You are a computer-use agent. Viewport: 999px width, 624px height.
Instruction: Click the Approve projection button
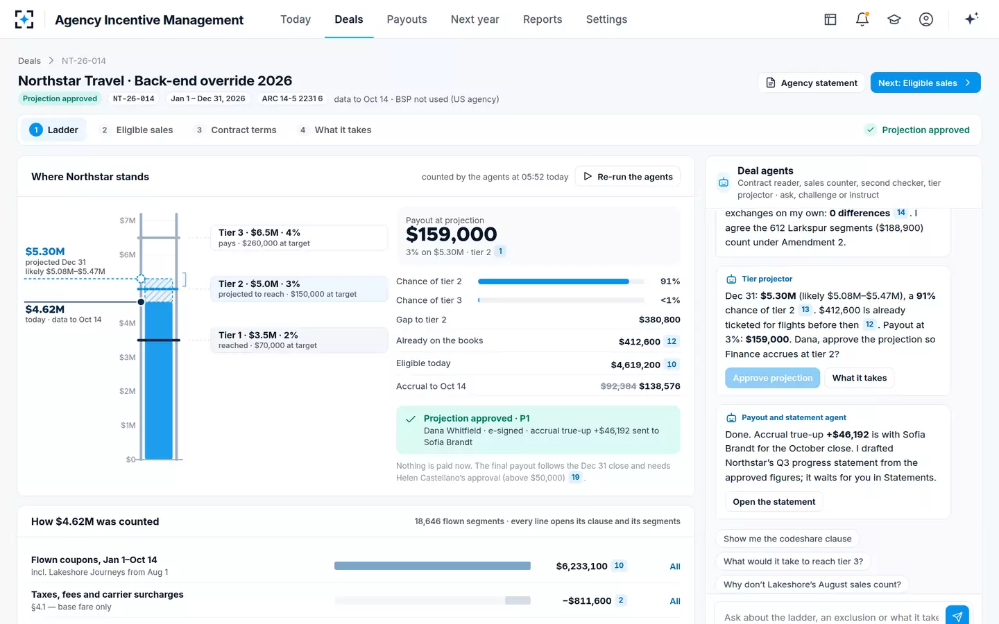(x=773, y=378)
